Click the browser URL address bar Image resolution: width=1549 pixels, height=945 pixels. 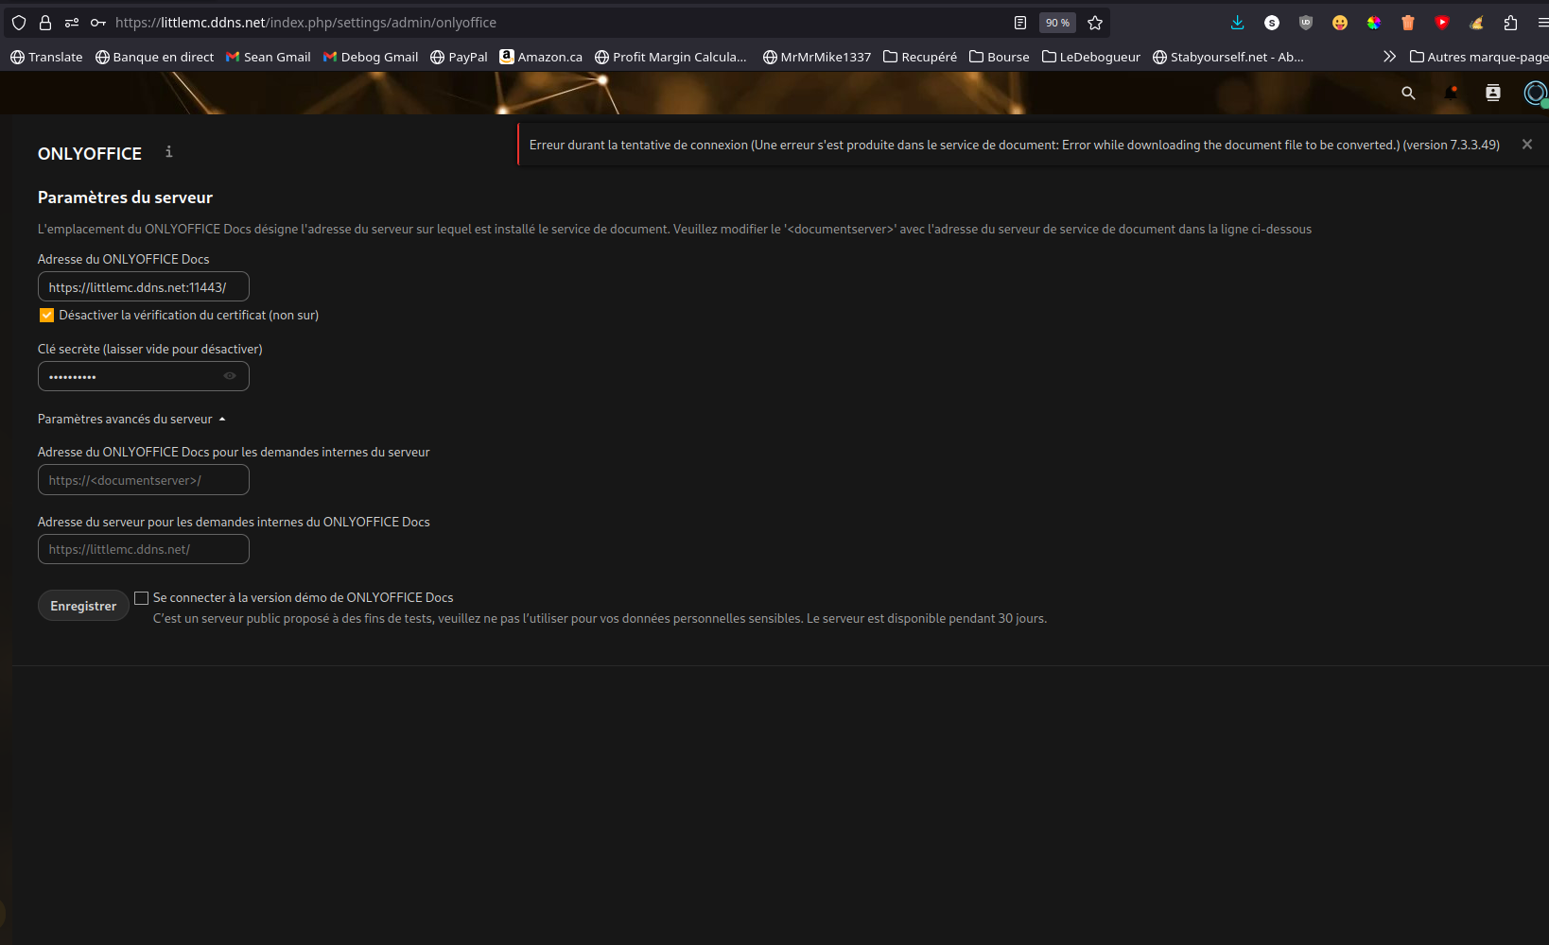558,23
